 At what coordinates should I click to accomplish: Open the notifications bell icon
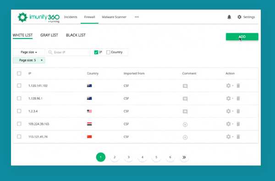tap(229, 17)
